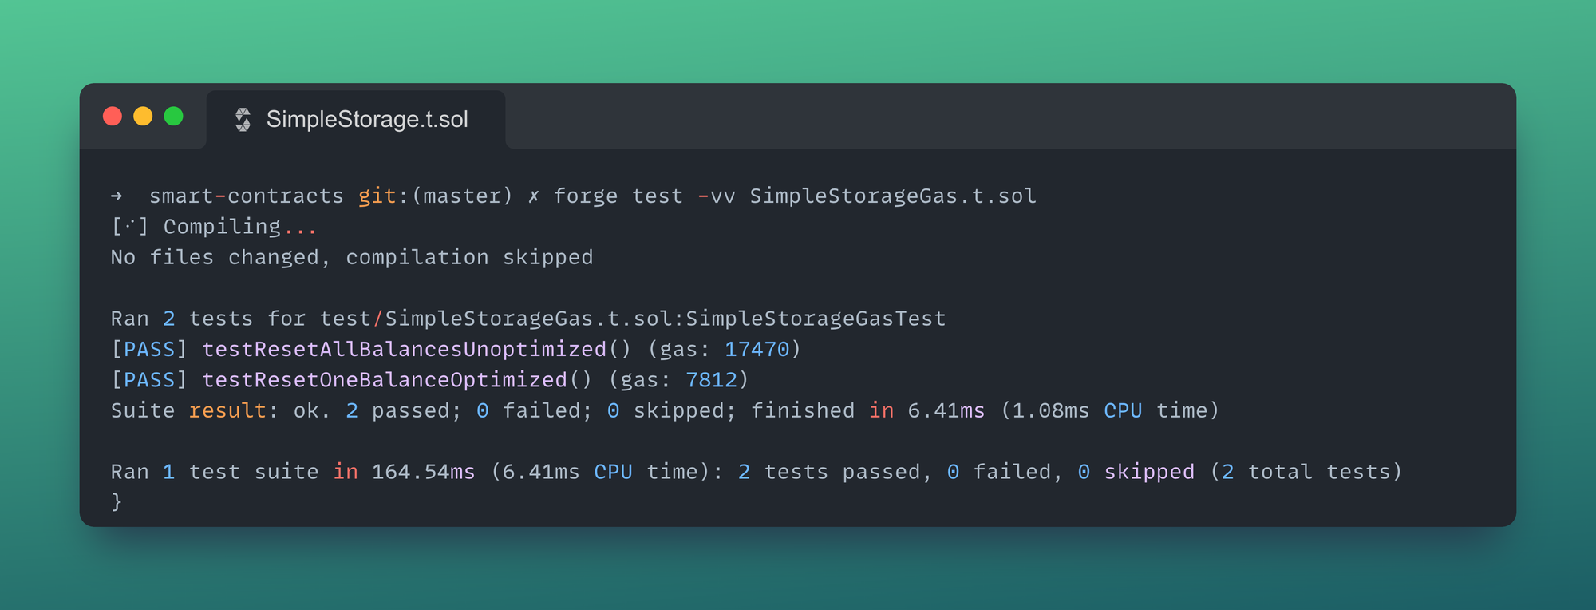The width and height of the screenshot is (1596, 610).
Task: Select the red traffic light control
Action: tap(113, 116)
